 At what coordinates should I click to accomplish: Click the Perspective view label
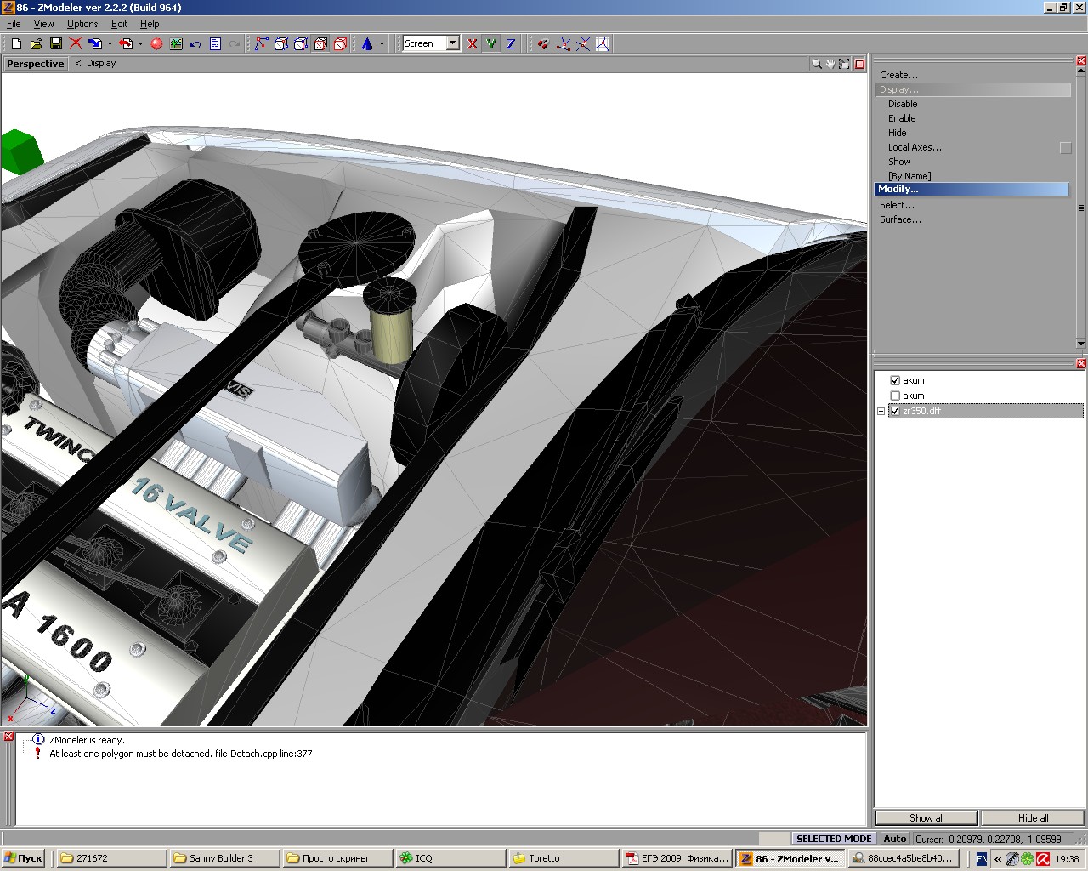(x=35, y=64)
